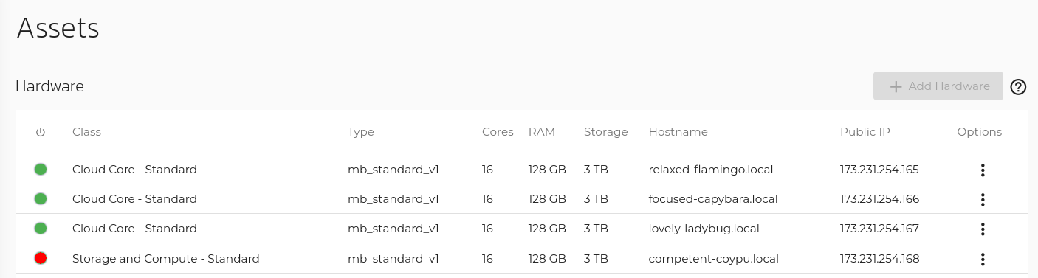Select the Storage and Compute - Standard row

[521, 259]
